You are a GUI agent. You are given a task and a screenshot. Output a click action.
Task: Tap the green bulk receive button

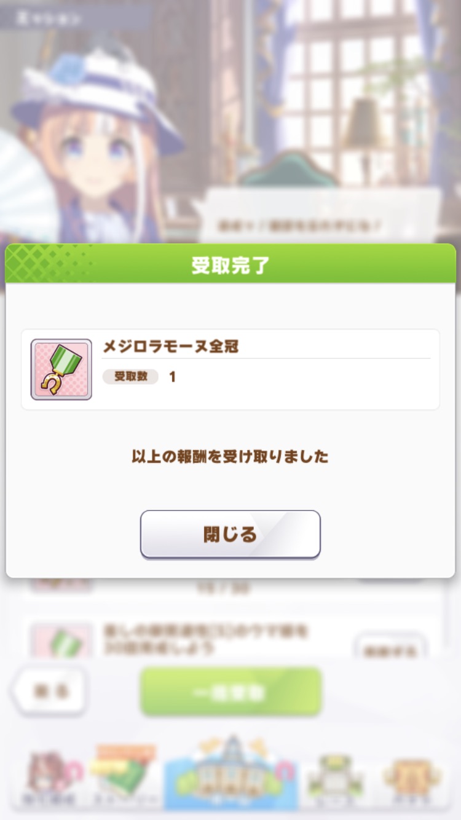pos(230,692)
